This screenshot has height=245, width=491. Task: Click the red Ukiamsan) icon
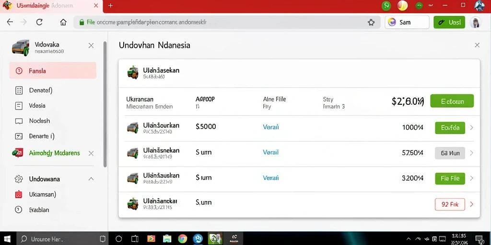pyautogui.click(x=19, y=194)
